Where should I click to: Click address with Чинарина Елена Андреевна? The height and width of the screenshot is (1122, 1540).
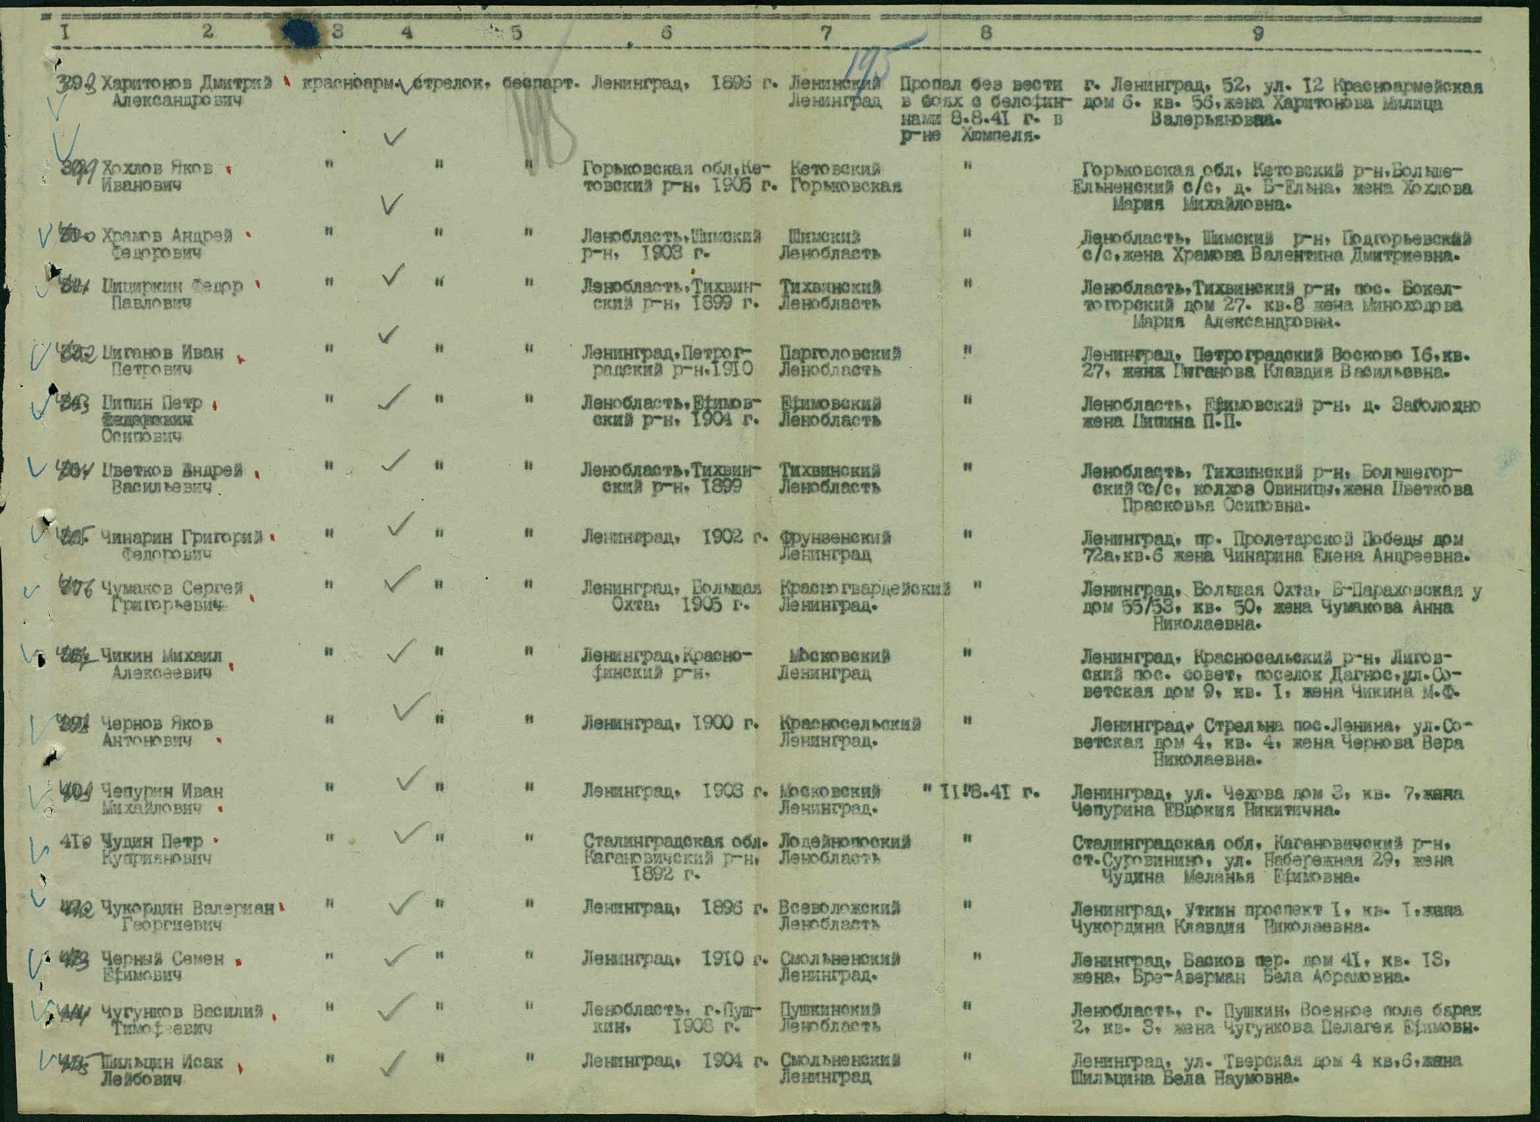[1276, 546]
